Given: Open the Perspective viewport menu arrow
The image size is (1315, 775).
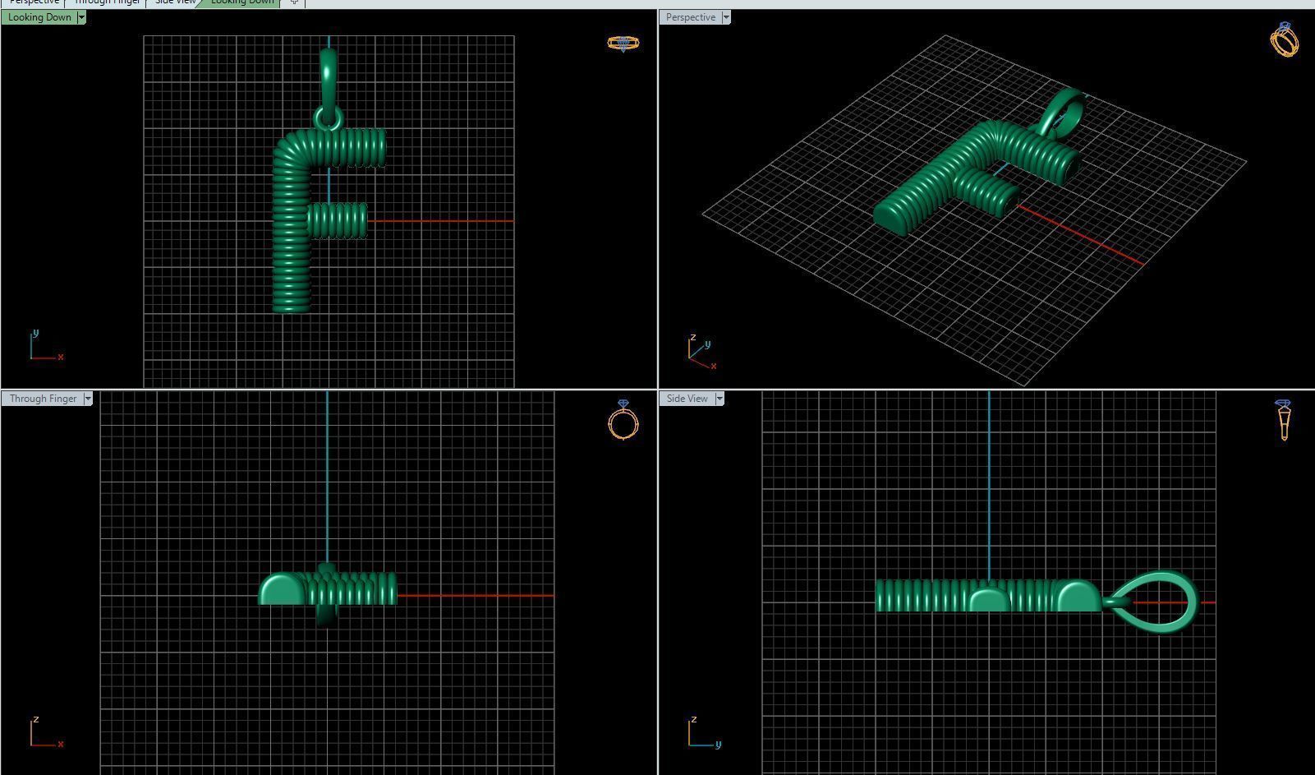Looking at the screenshot, I should [726, 17].
